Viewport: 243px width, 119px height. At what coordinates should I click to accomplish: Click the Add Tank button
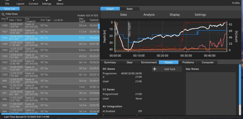tap(167, 69)
